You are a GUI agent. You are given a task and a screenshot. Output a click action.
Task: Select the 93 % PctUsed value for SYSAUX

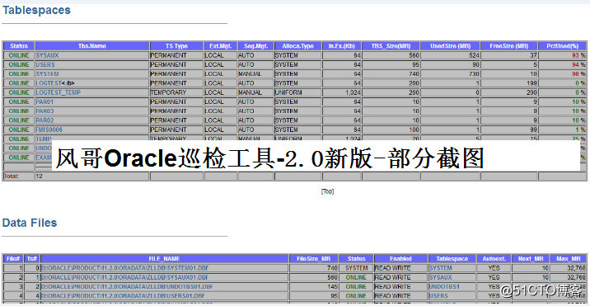click(578, 55)
